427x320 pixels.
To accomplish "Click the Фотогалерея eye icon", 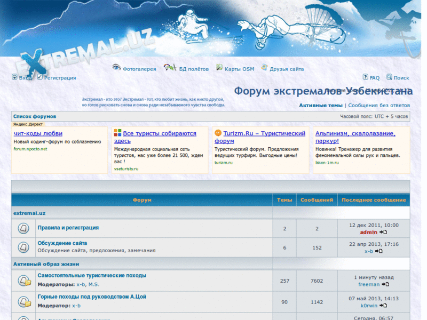I will 116,68.
